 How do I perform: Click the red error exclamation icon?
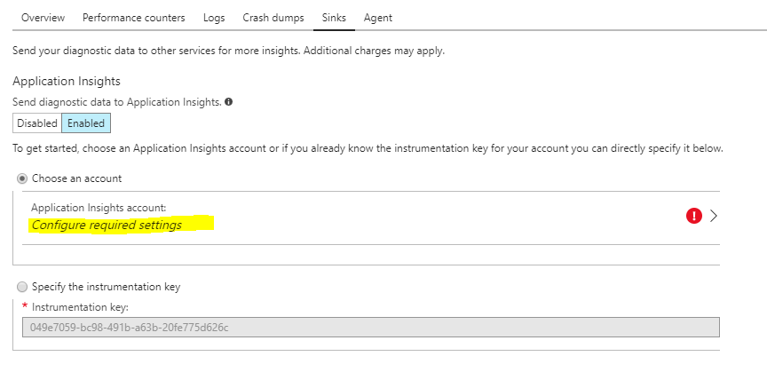click(x=695, y=215)
